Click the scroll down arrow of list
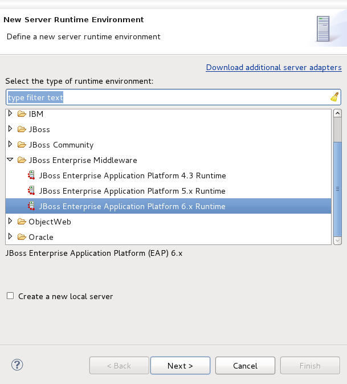Viewport: 347px width, 384px height. point(337,241)
